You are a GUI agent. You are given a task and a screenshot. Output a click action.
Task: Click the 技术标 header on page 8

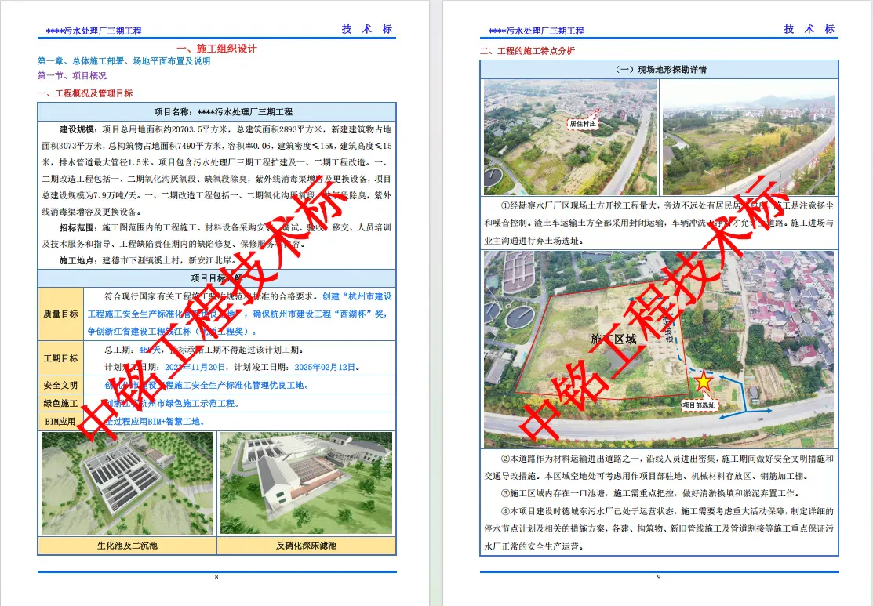(x=367, y=29)
